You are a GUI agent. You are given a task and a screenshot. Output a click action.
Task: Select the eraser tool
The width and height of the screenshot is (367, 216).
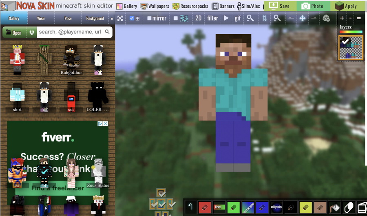[x=348, y=207]
